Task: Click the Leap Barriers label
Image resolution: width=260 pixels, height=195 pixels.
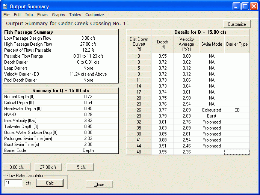Action: [16, 68]
